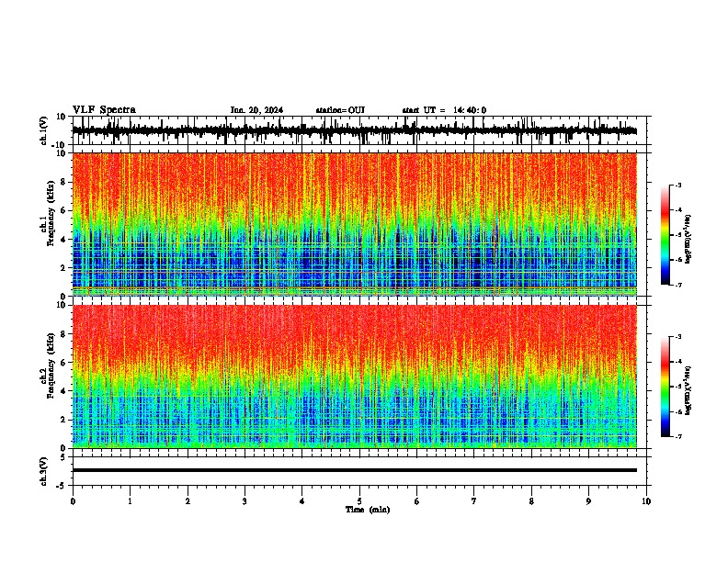Click inside the ch.1 frequency spectrogram

tap(354, 224)
